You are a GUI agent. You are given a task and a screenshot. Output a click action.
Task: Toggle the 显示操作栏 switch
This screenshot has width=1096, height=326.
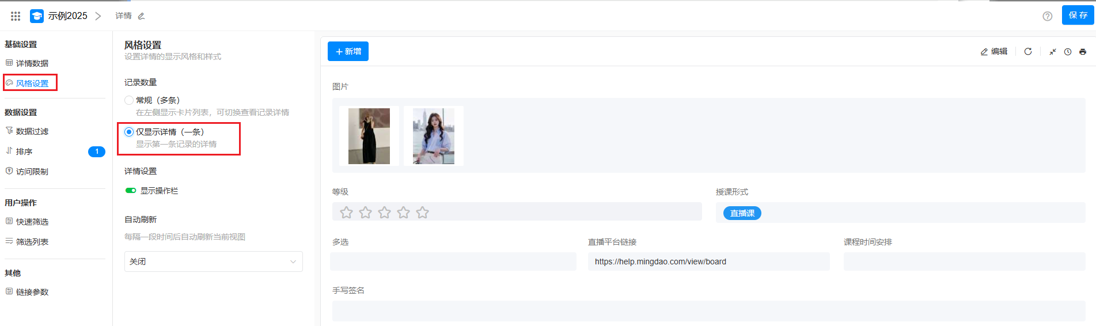click(131, 191)
